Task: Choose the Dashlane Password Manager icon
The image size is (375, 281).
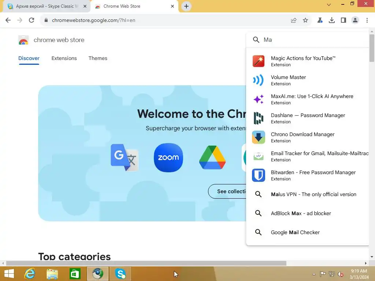Action: pos(258,118)
